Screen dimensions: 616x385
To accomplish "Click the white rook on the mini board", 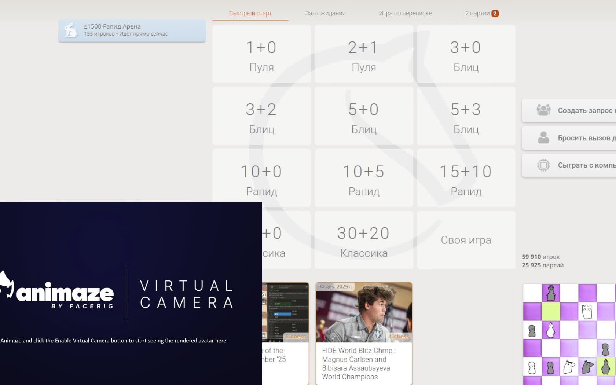I will click(x=587, y=312).
